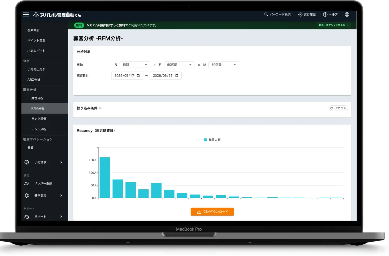Open the R 日別 dropdown
The image size is (389, 256).
click(135, 65)
